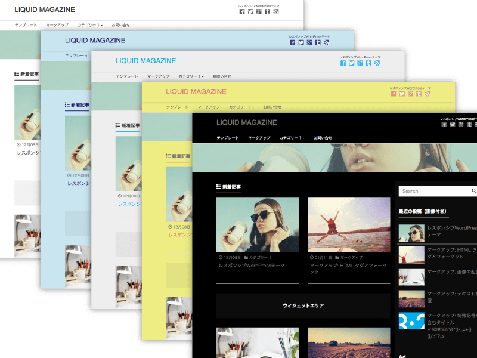Select テンプレート in the yellow theme menu
The height and width of the screenshot is (358, 477).
[x=177, y=107]
